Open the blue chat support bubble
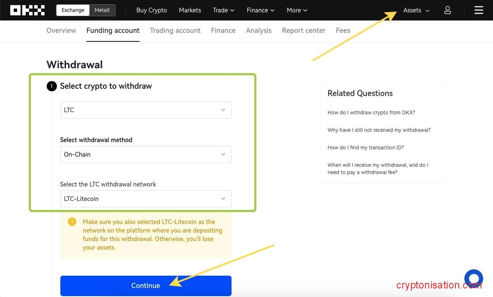This screenshot has width=493, height=297. pyautogui.click(x=473, y=279)
